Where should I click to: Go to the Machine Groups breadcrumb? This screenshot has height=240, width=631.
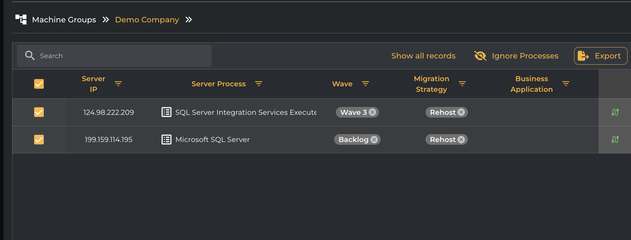(x=64, y=20)
